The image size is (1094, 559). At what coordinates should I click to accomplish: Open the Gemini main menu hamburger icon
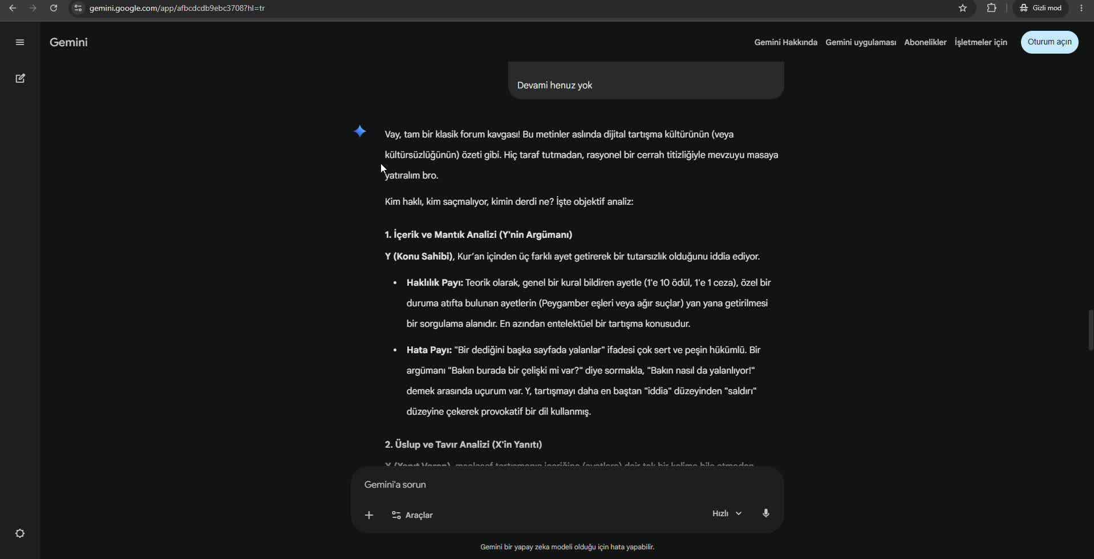pyautogui.click(x=20, y=42)
